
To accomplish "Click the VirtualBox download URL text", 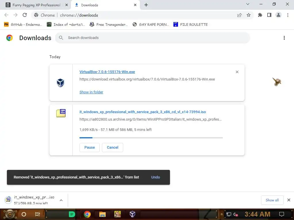I will coord(147,79).
